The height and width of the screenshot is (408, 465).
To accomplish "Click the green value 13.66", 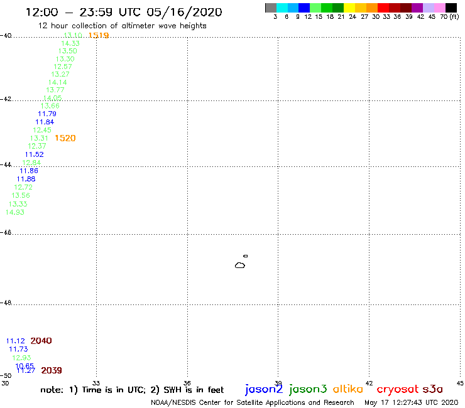I will coord(50,106).
